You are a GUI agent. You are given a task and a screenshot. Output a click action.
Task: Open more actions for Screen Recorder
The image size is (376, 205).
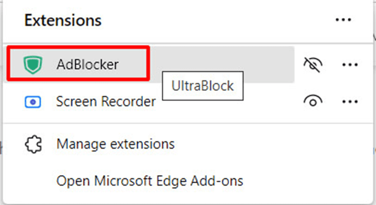coord(350,101)
